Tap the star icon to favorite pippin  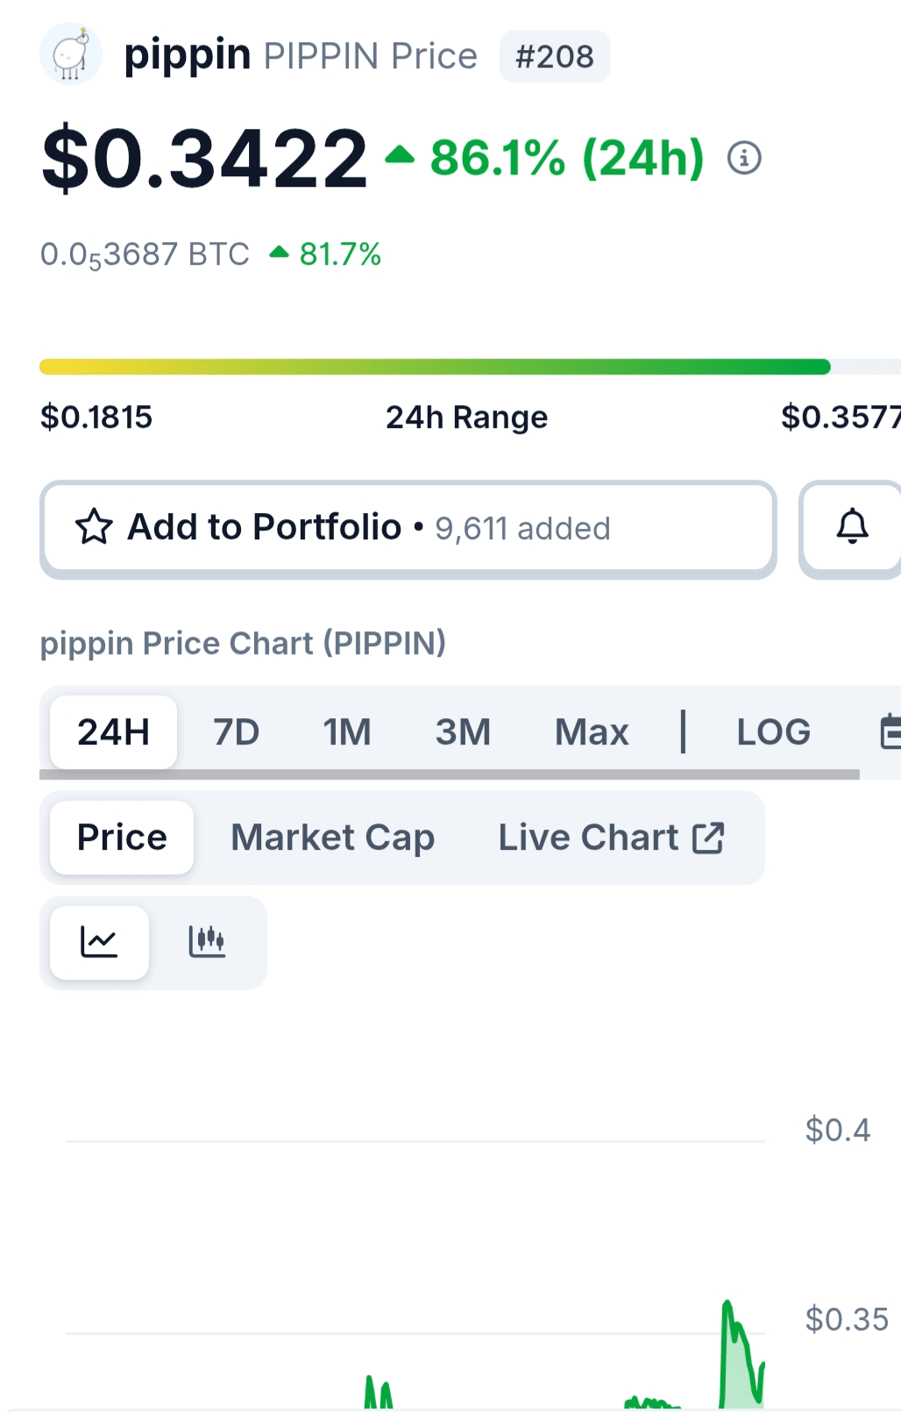click(x=94, y=527)
